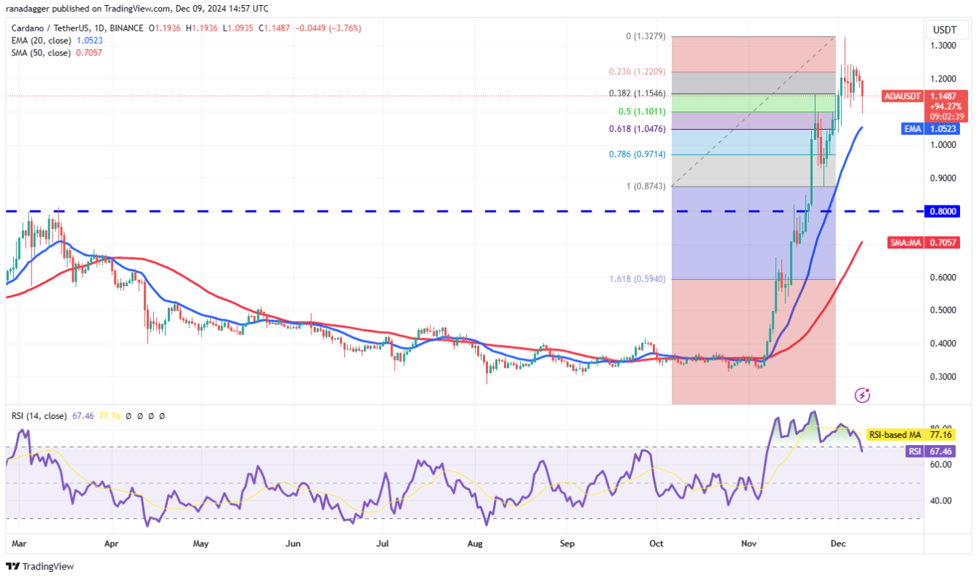Click the red SMA:MA 0.7057 price tag
Image resolution: width=976 pixels, height=577 pixels.
(924, 243)
